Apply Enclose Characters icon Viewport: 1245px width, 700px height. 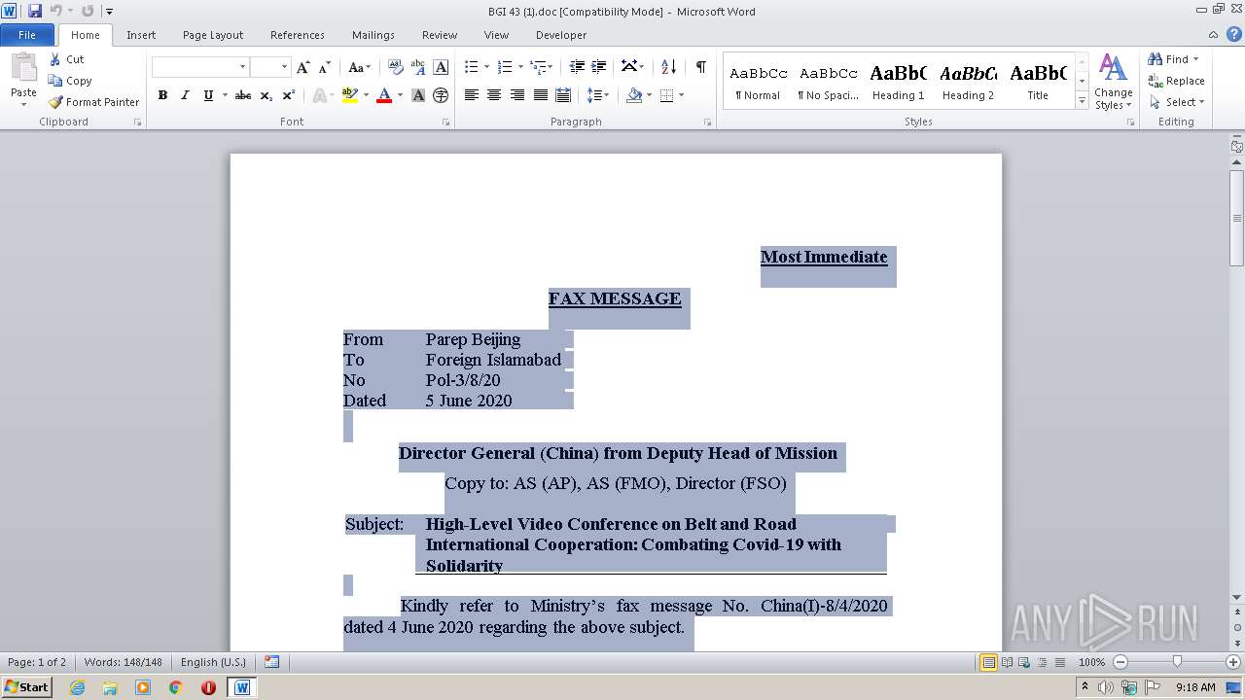(x=441, y=95)
